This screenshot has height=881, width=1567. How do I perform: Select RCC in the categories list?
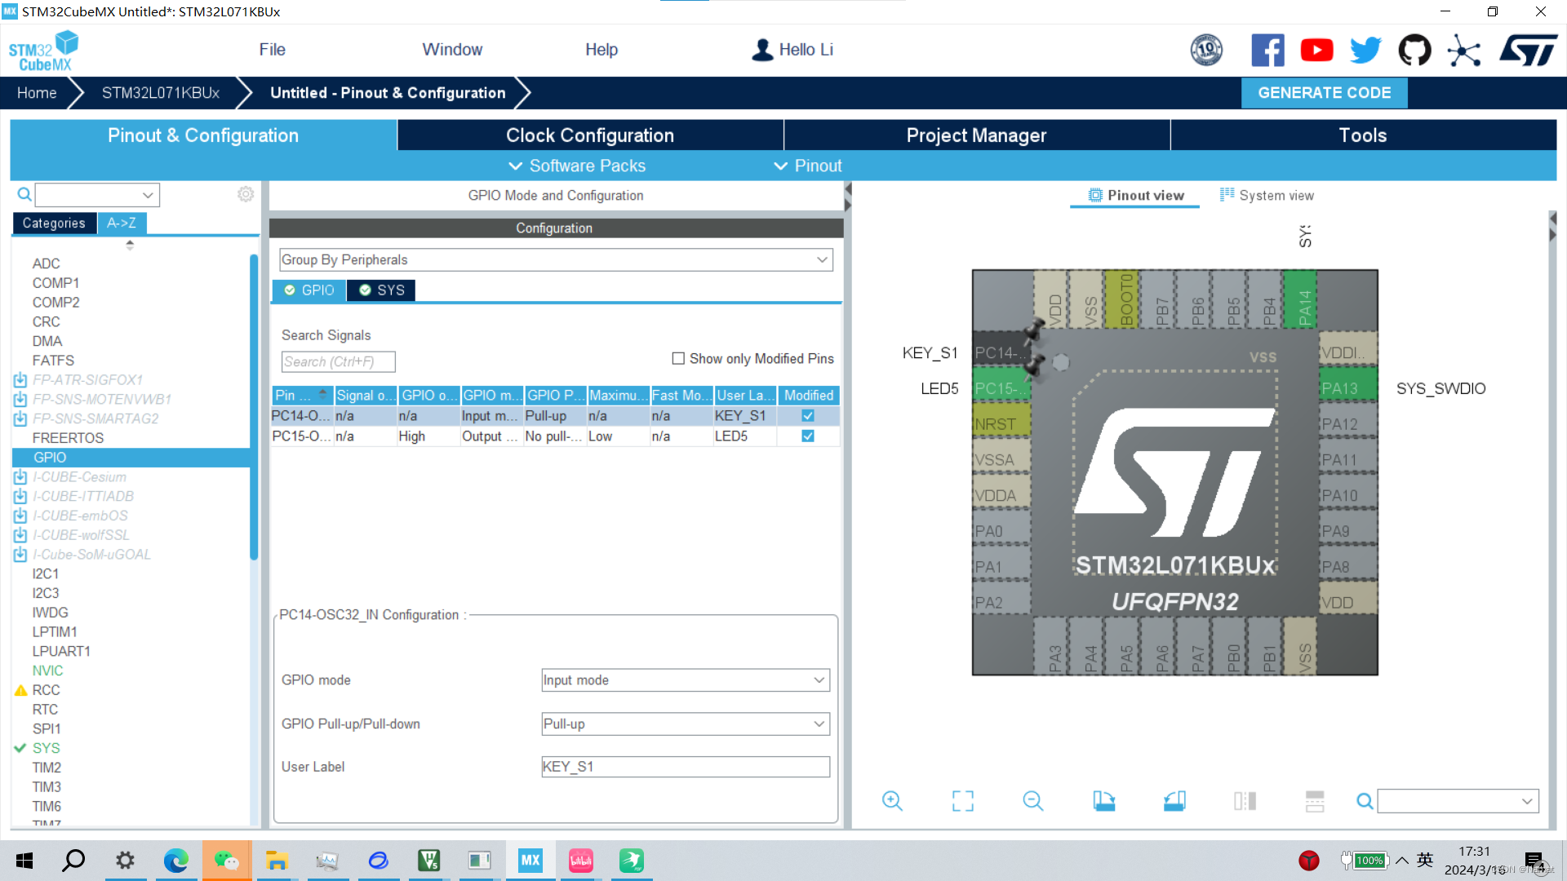(x=46, y=690)
